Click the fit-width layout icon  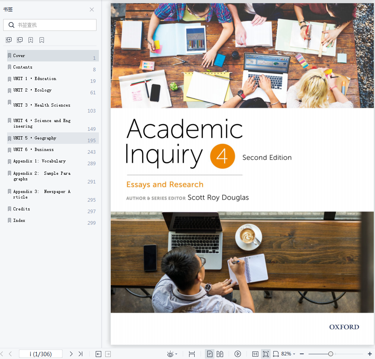(x=192, y=354)
